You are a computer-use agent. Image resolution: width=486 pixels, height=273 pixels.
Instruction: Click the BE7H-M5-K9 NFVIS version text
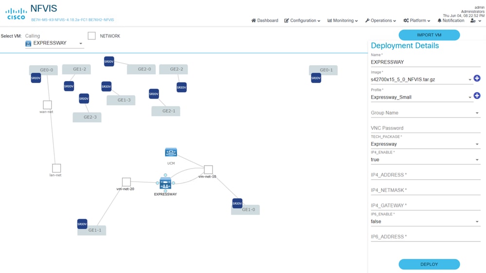[x=72, y=20]
